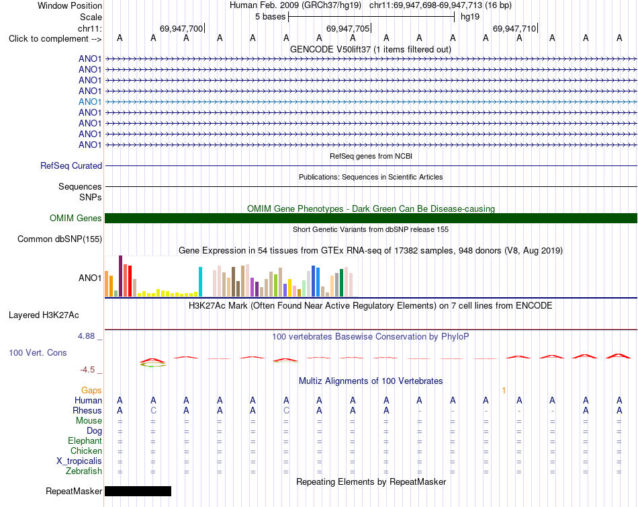638x507 pixels.
Task: Click the Common dbSNP(155) track label
Action: pos(59,239)
